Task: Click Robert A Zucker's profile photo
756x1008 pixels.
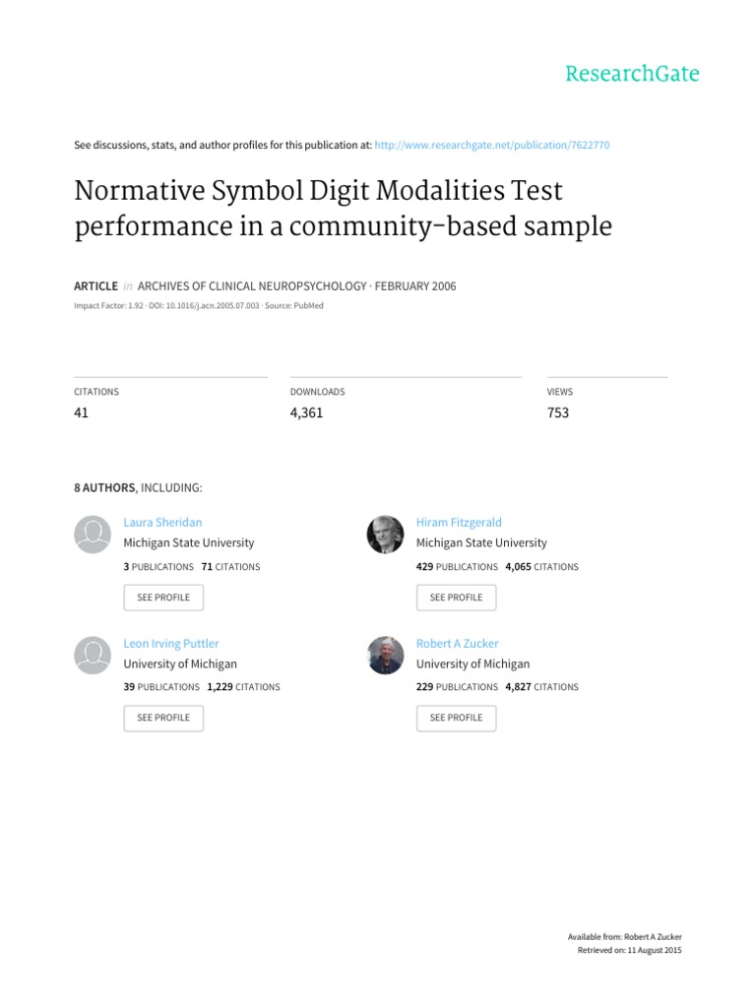Action: tap(385, 656)
